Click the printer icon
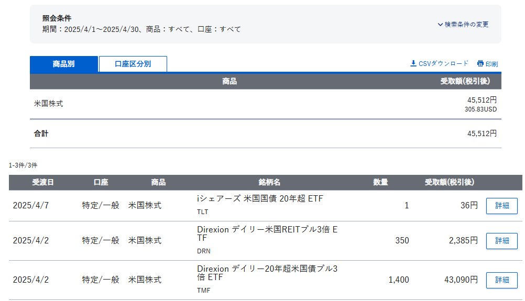This screenshot has height=301, width=525. pyautogui.click(x=480, y=63)
